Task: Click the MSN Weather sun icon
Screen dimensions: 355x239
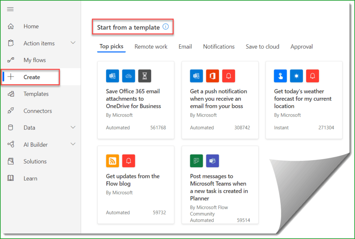Action: (296, 76)
